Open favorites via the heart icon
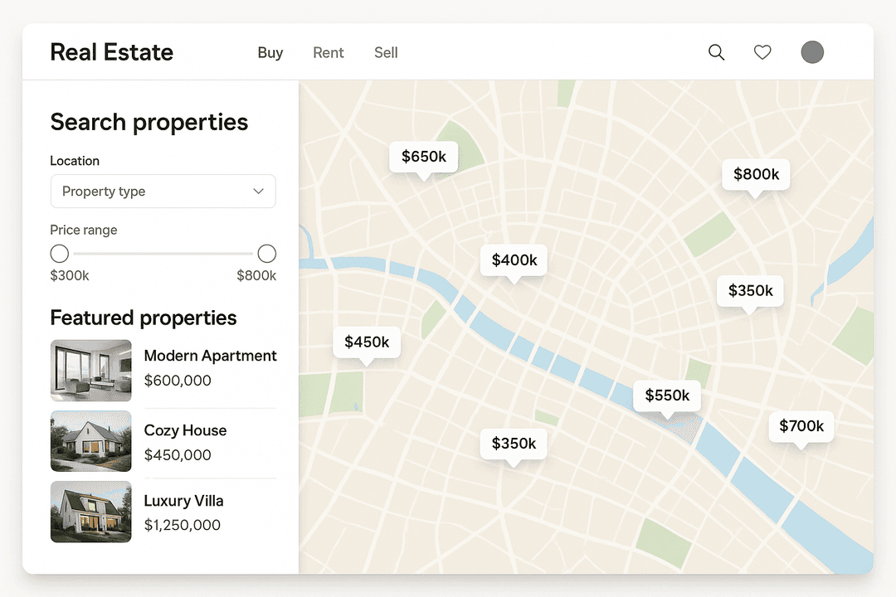This screenshot has height=597, width=896. pos(762,51)
